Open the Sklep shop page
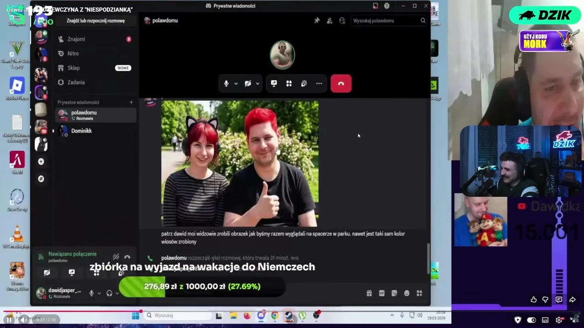The height and width of the screenshot is (328, 584). pos(95,68)
